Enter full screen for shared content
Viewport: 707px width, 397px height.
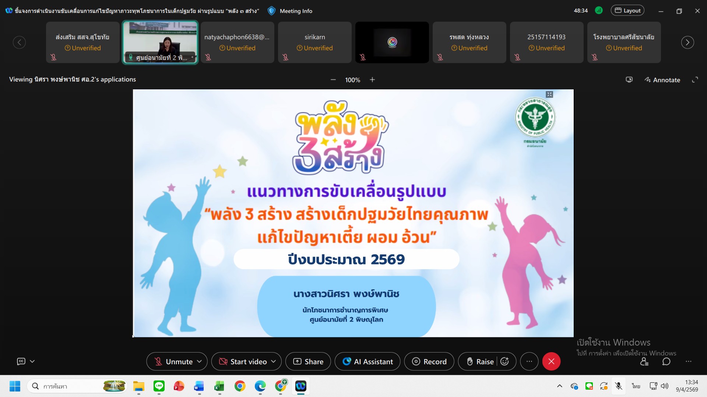tap(695, 80)
